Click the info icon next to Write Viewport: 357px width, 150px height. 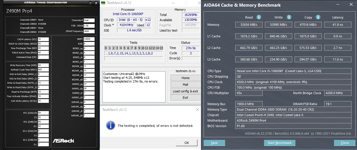click(x=289, y=17)
